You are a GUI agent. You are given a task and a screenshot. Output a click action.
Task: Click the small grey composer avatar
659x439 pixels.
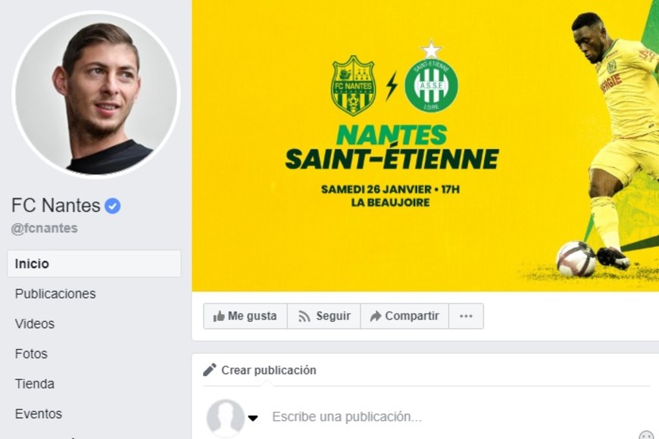(225, 418)
